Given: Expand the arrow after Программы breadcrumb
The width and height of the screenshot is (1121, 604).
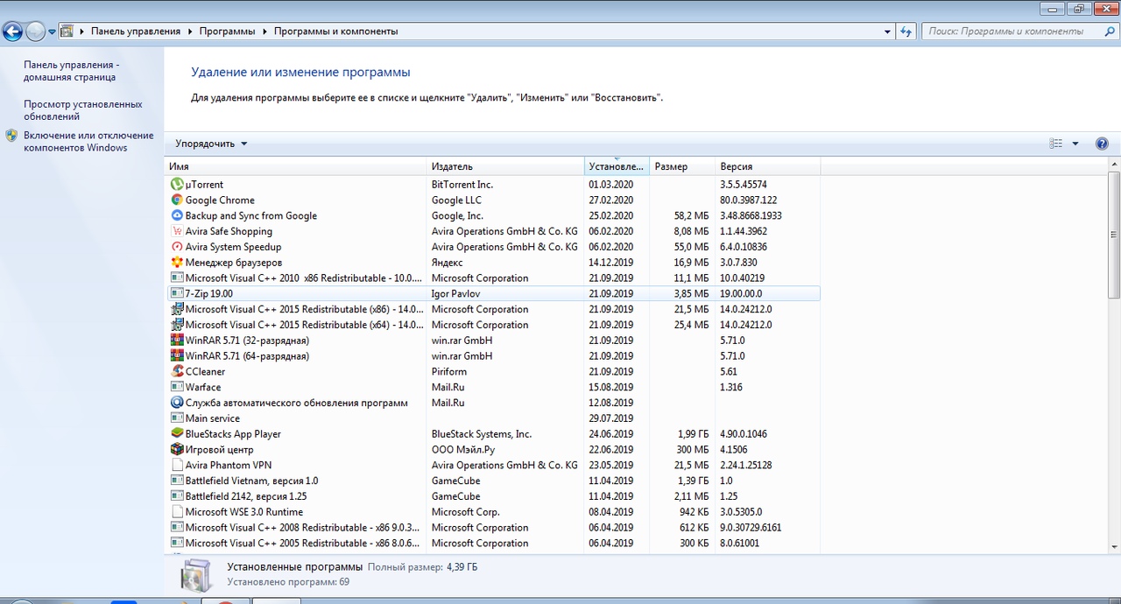Looking at the screenshot, I should coord(264,32).
